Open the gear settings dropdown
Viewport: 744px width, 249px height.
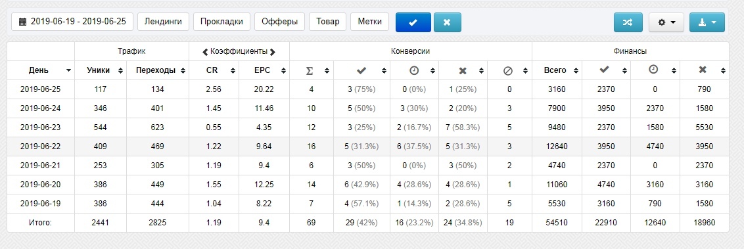[666, 22]
